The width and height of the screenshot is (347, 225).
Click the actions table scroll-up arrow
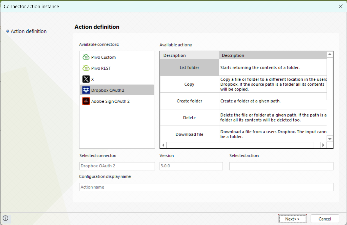pos(330,54)
